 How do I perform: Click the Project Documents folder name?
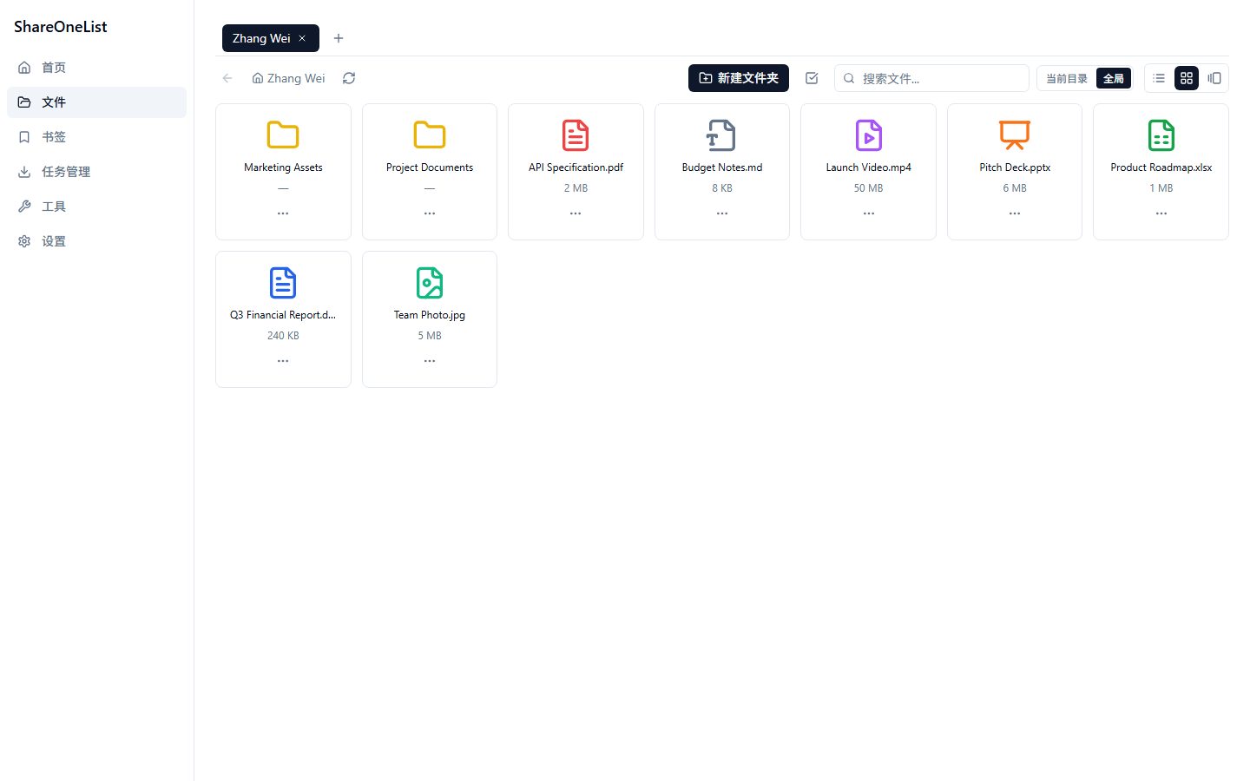pos(430,167)
